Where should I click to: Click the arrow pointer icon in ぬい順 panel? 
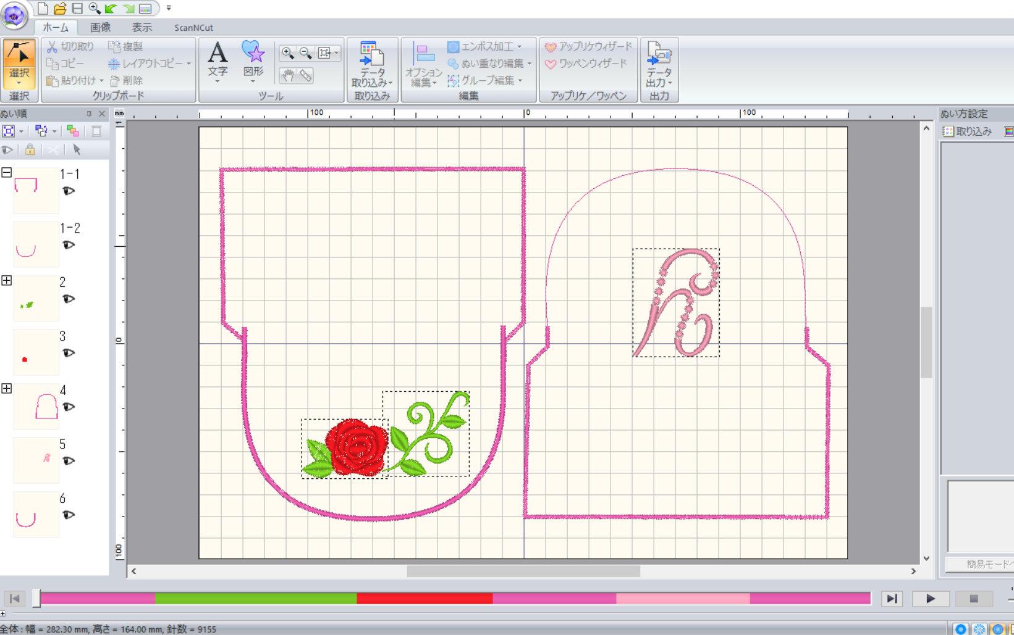[x=77, y=149]
